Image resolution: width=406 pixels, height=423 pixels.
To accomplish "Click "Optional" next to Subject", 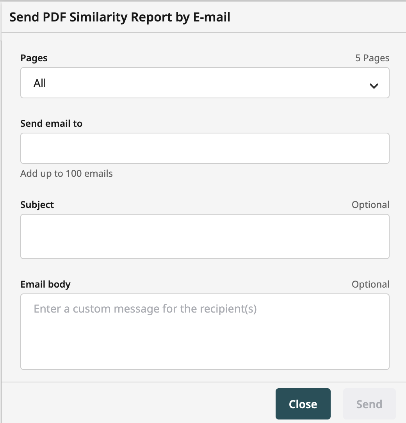I will coord(370,204).
